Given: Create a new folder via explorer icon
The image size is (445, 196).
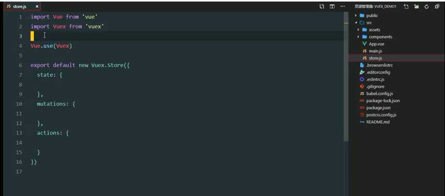Looking at the screenshot, I should point(417,7).
